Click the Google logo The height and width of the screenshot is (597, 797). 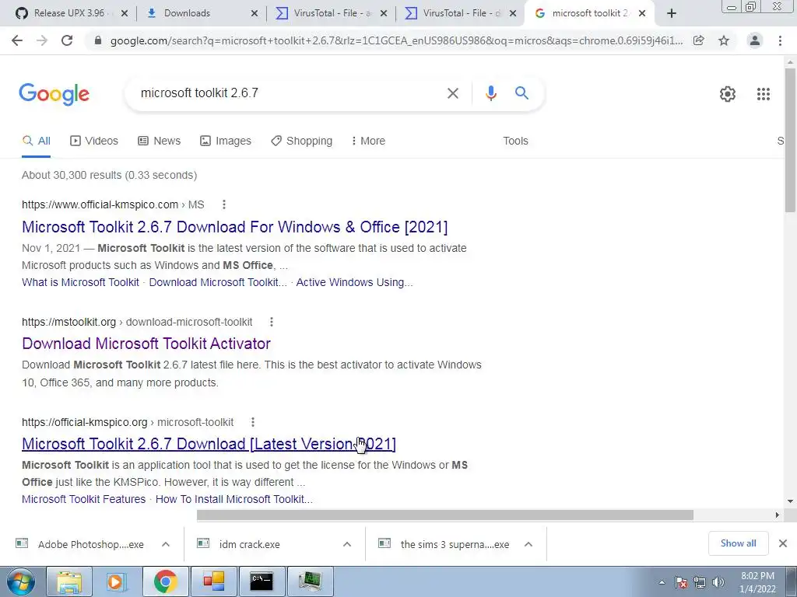pyautogui.click(x=54, y=94)
